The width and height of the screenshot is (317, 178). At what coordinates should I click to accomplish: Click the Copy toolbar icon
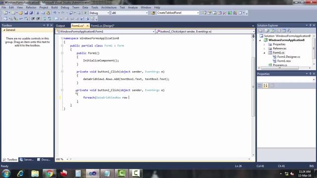(43, 13)
